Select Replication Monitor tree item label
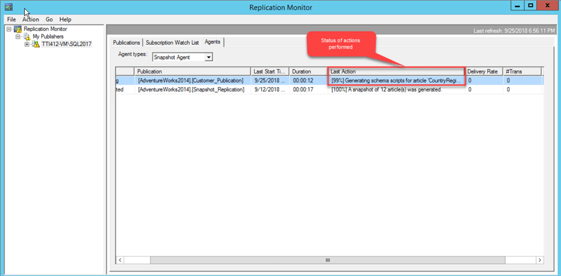Image resolution: width=561 pixels, height=276 pixels. coord(46,29)
